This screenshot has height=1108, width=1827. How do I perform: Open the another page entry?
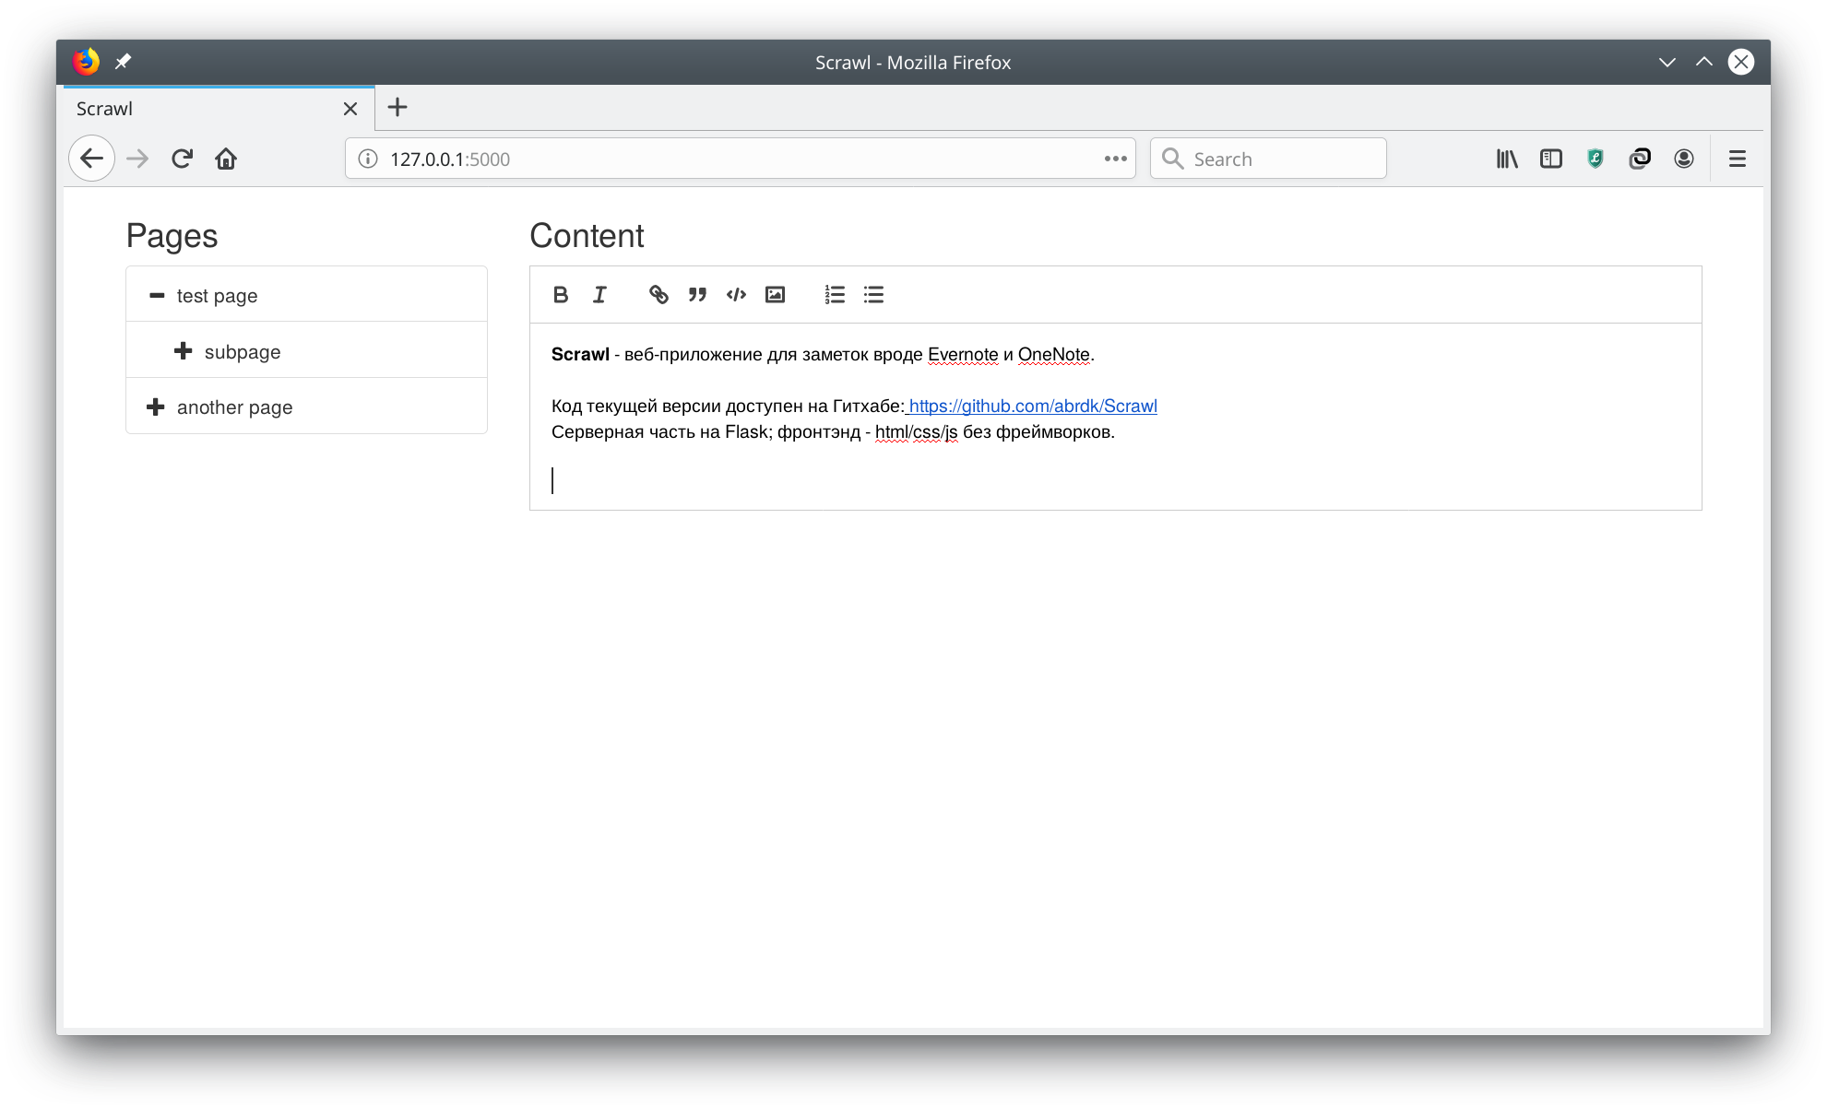point(234,407)
